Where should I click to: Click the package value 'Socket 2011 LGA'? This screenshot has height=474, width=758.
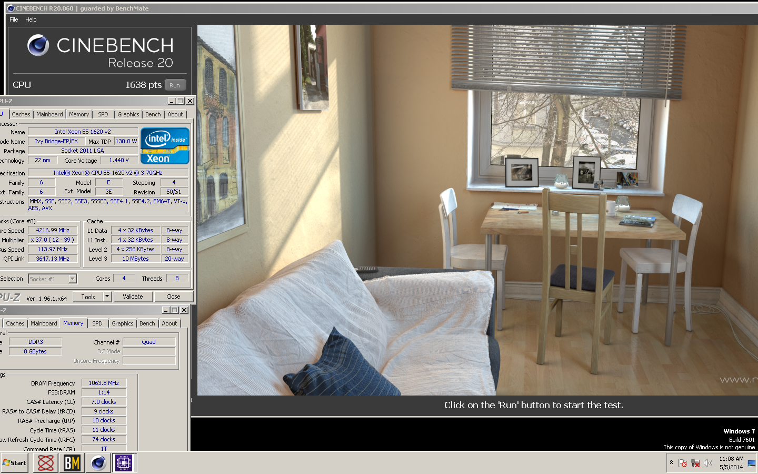pos(83,151)
